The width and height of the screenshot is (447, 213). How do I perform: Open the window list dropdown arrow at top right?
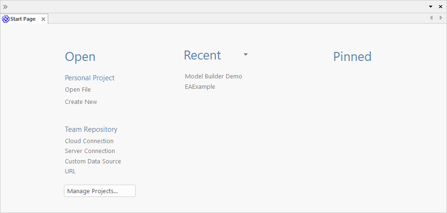coord(430,7)
